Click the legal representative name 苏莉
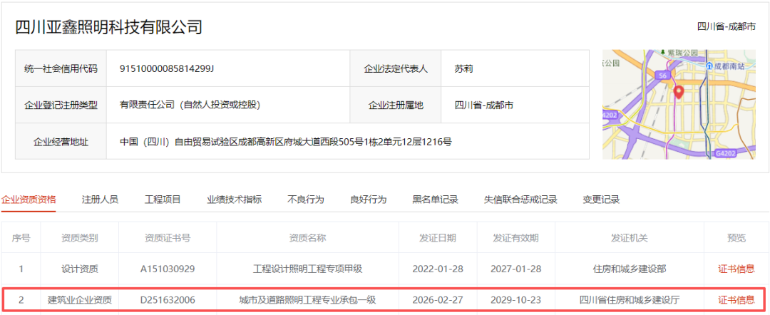Screen dimensions: 770x315 463,68
